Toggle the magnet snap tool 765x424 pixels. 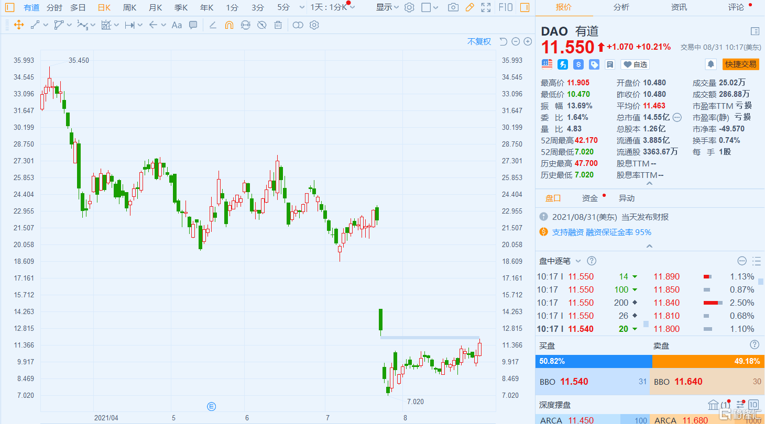(228, 24)
